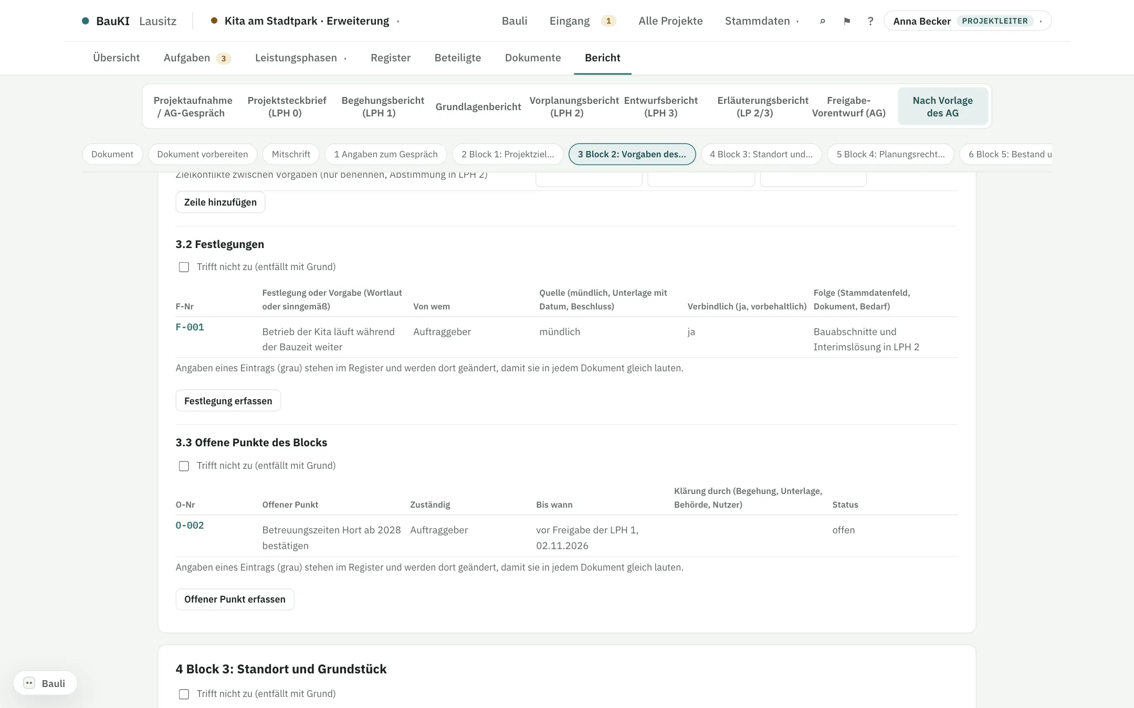Image resolution: width=1134 pixels, height=708 pixels.
Task: Click the BauKI logo dot
Action: tap(85, 21)
